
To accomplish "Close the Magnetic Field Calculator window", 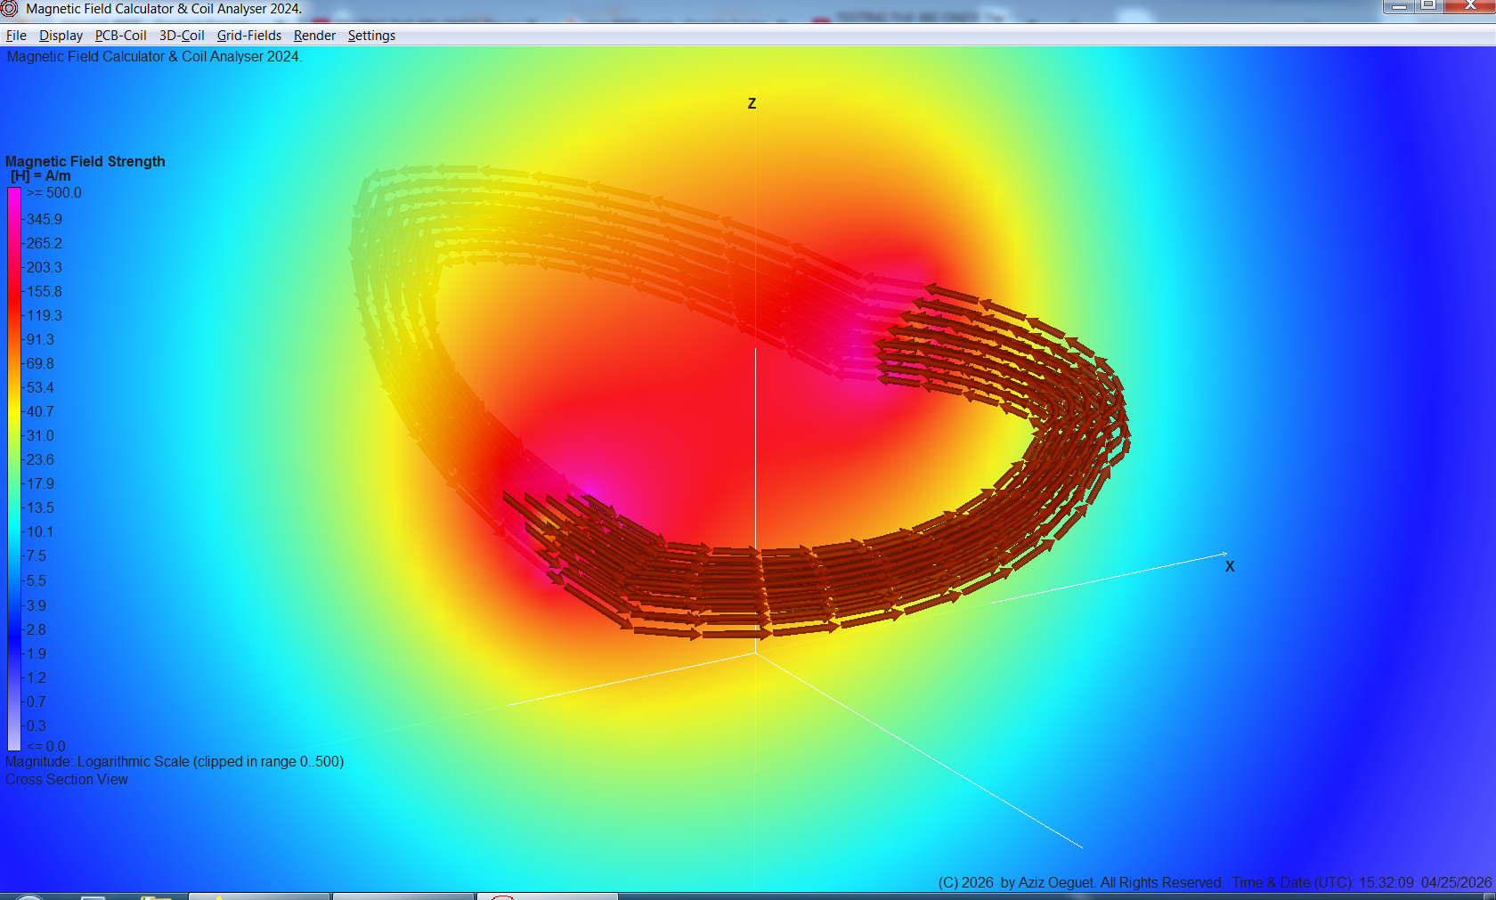I will point(1470,6).
